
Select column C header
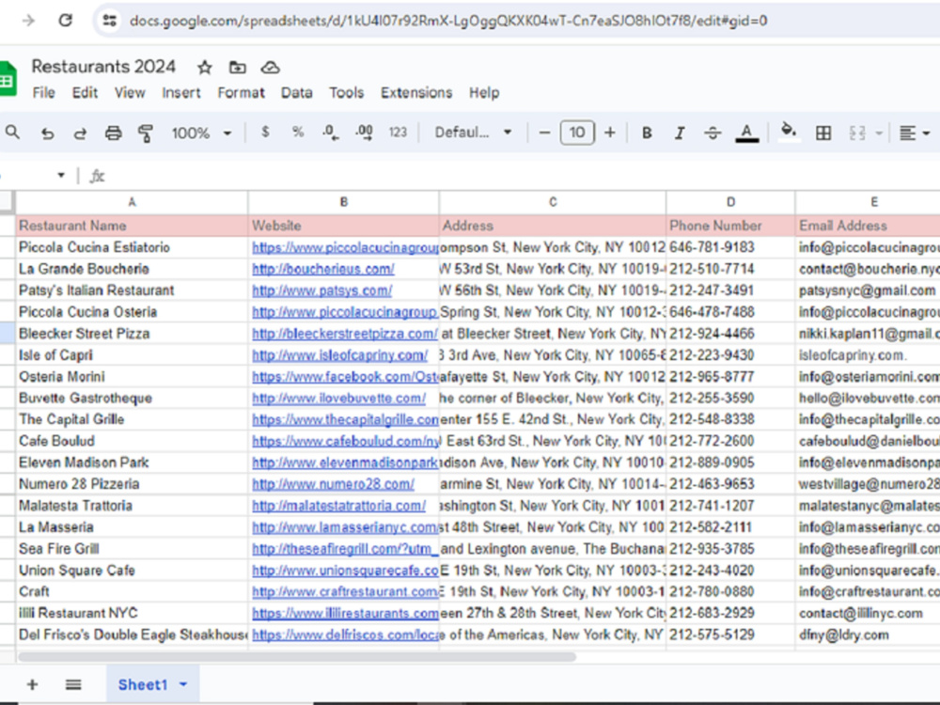(x=552, y=202)
